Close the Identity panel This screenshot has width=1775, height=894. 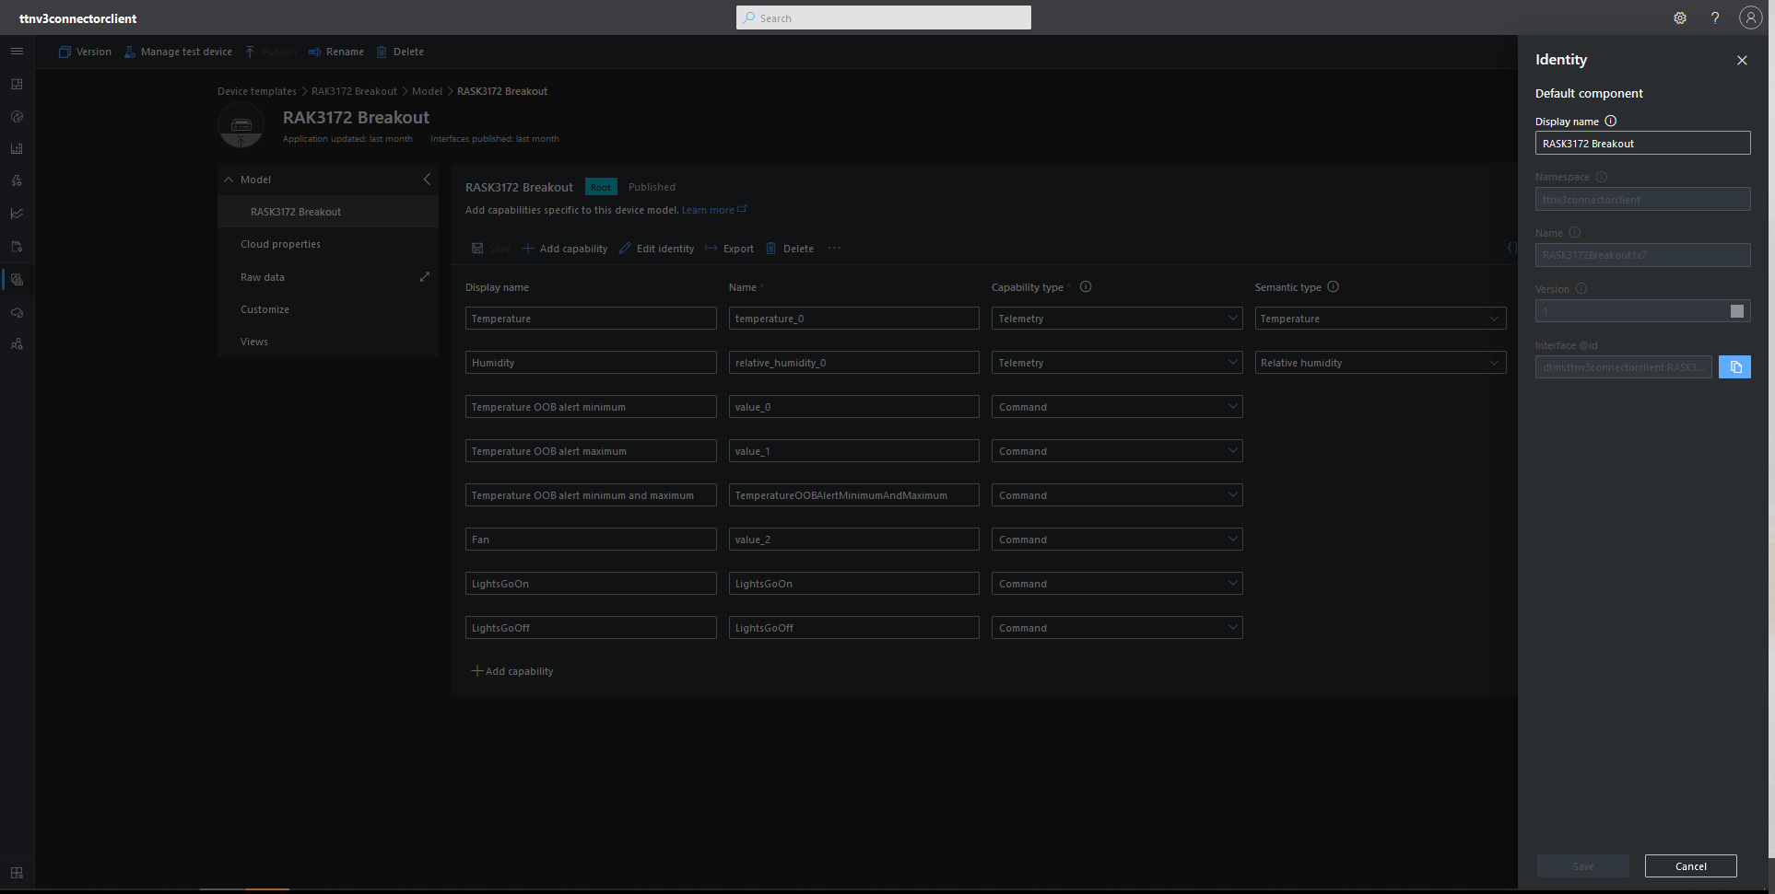click(x=1742, y=61)
